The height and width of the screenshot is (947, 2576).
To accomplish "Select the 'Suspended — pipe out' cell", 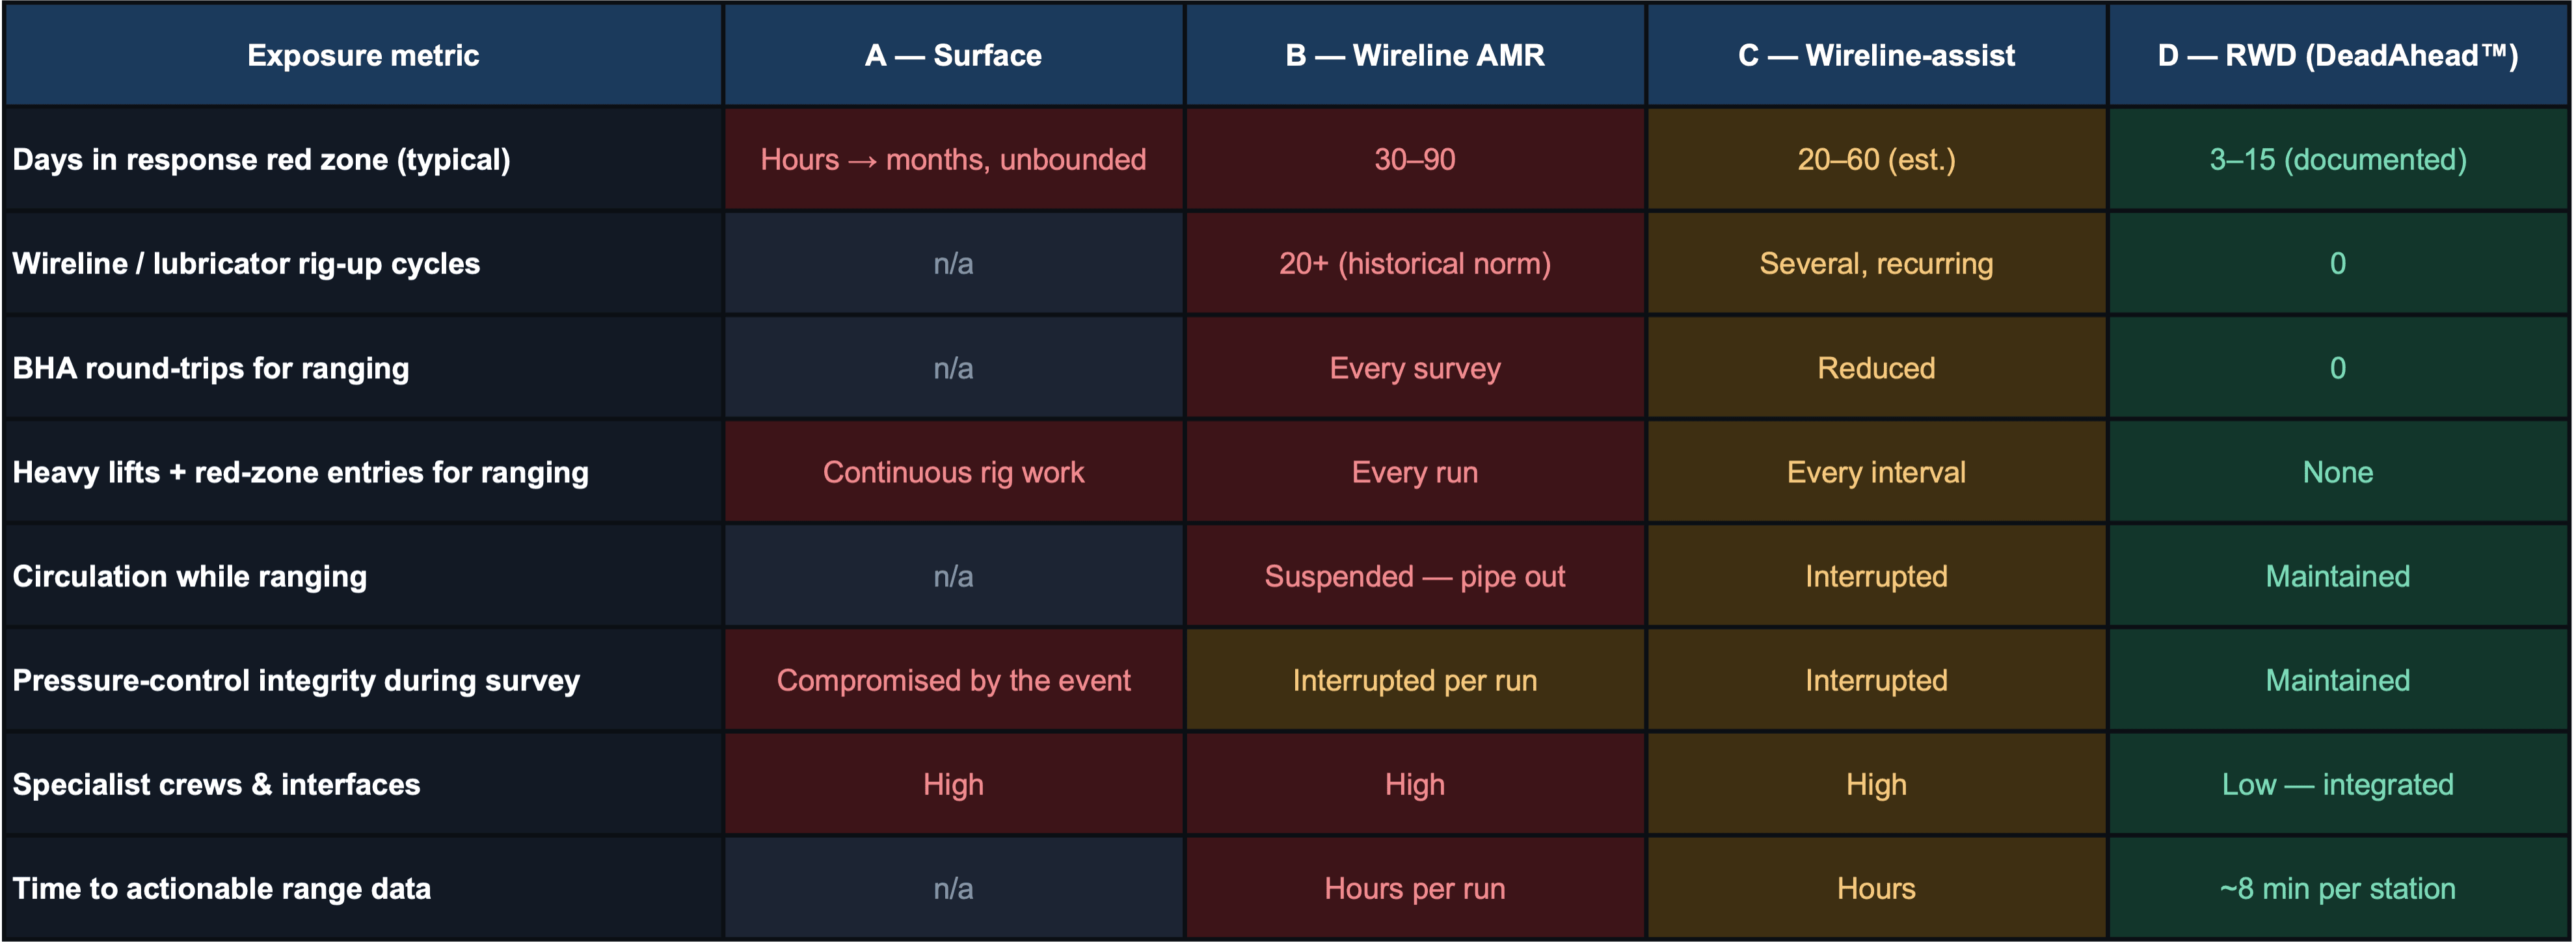I will tap(1415, 577).
